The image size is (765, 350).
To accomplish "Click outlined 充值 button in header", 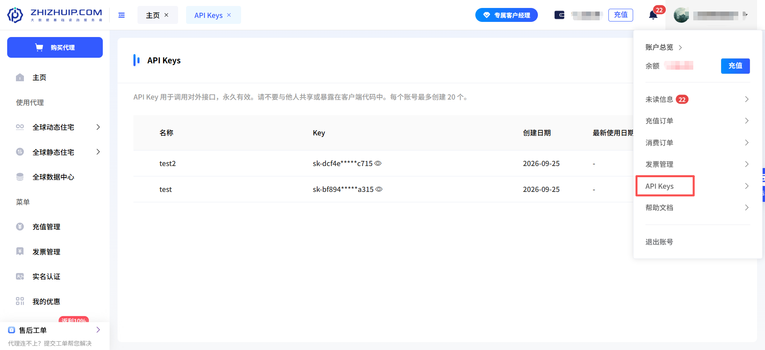I will click(x=620, y=15).
